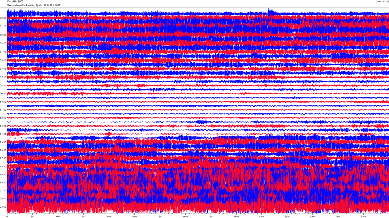
Task: Click the '01:30' time label
Action: pos(3,27)
